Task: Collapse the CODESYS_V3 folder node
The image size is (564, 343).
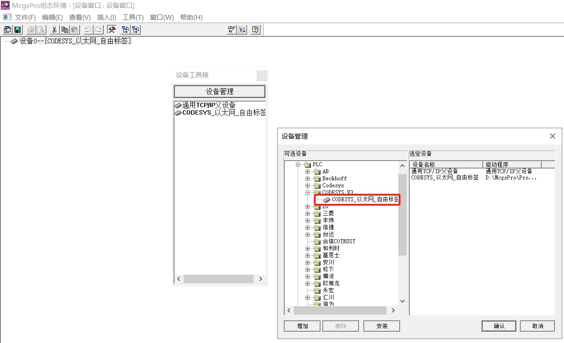Action: [x=307, y=192]
